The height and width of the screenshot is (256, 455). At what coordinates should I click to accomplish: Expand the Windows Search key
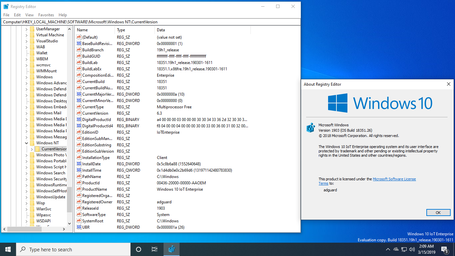[x=27, y=173]
